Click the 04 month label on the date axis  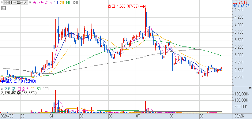[51, 116]
